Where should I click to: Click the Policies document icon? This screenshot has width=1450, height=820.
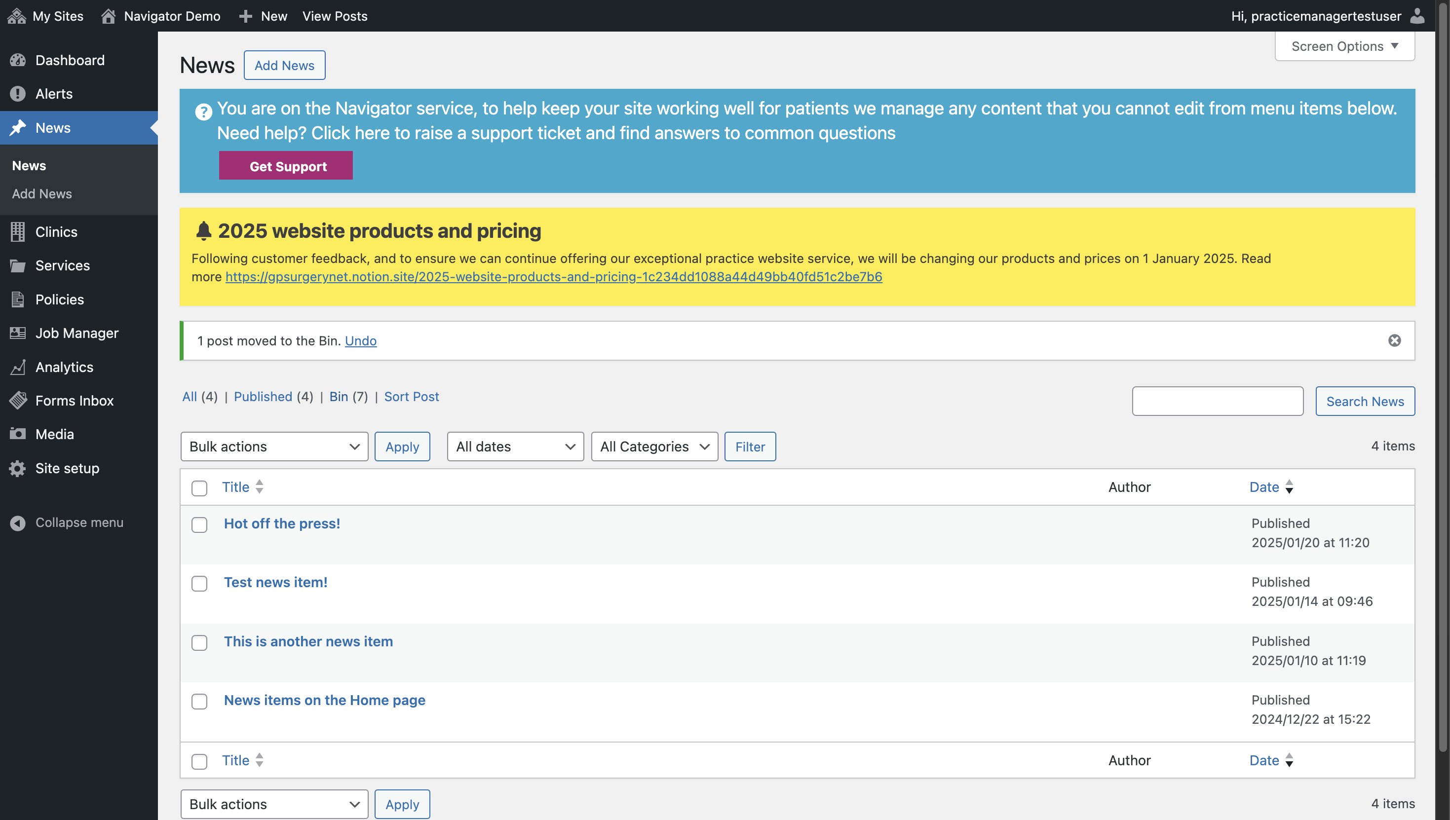click(x=17, y=299)
